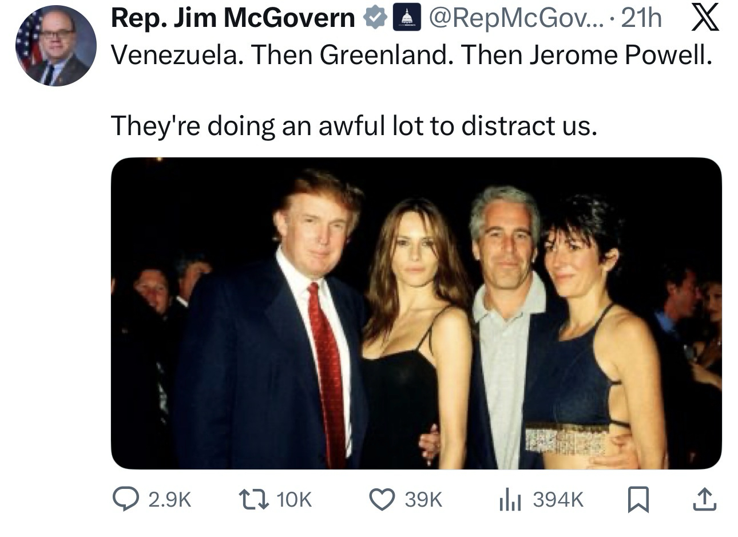Image resolution: width=738 pixels, height=537 pixels.
Task: Open view analytics bar chart icon
Action: tap(507, 500)
